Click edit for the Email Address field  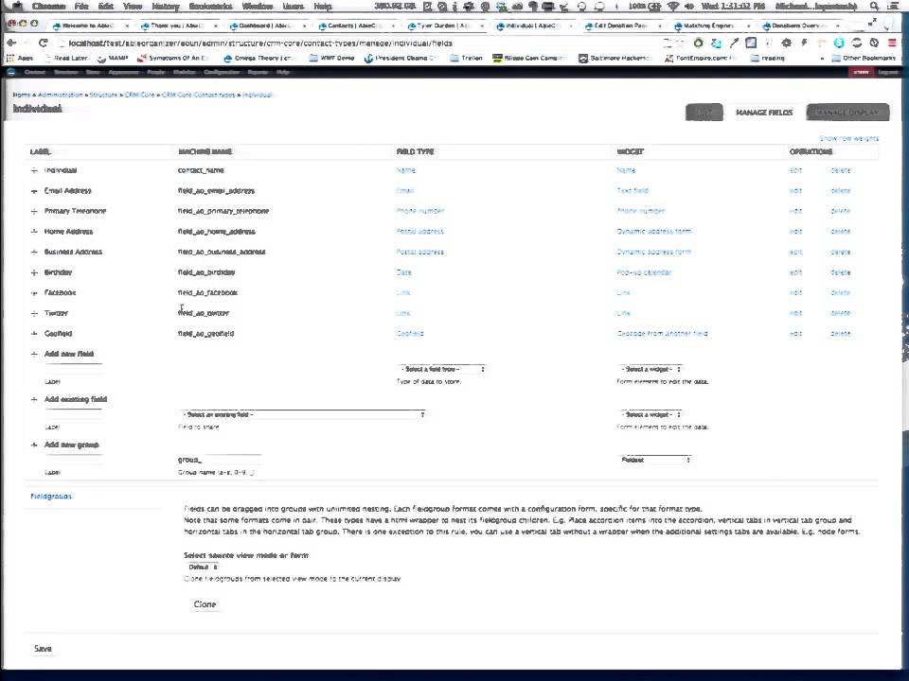795,190
